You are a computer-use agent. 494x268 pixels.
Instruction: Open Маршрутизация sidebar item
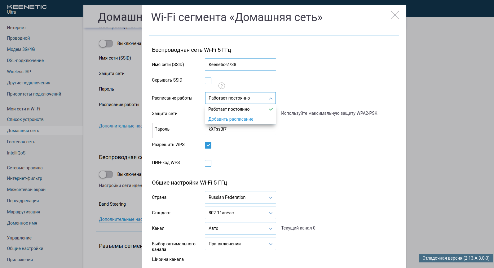click(x=24, y=212)
